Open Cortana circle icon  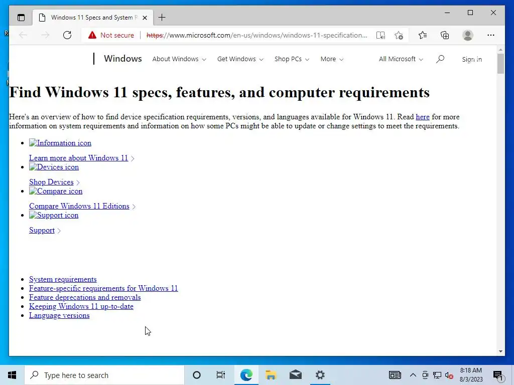pyautogui.click(x=197, y=375)
